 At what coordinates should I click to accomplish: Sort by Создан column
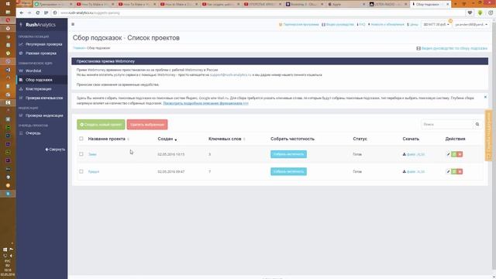click(x=167, y=139)
